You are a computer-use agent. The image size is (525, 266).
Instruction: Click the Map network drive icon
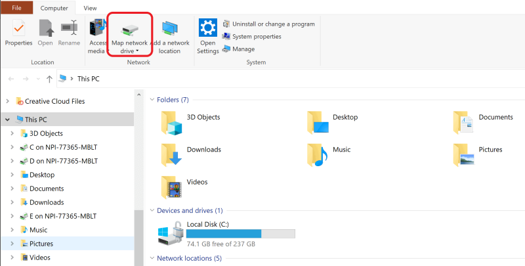click(129, 29)
